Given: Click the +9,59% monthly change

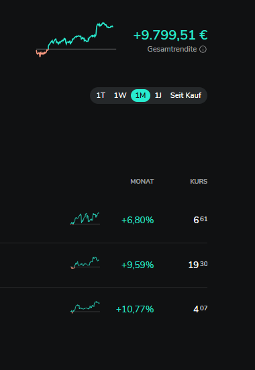Looking at the screenshot, I should click(x=138, y=265).
